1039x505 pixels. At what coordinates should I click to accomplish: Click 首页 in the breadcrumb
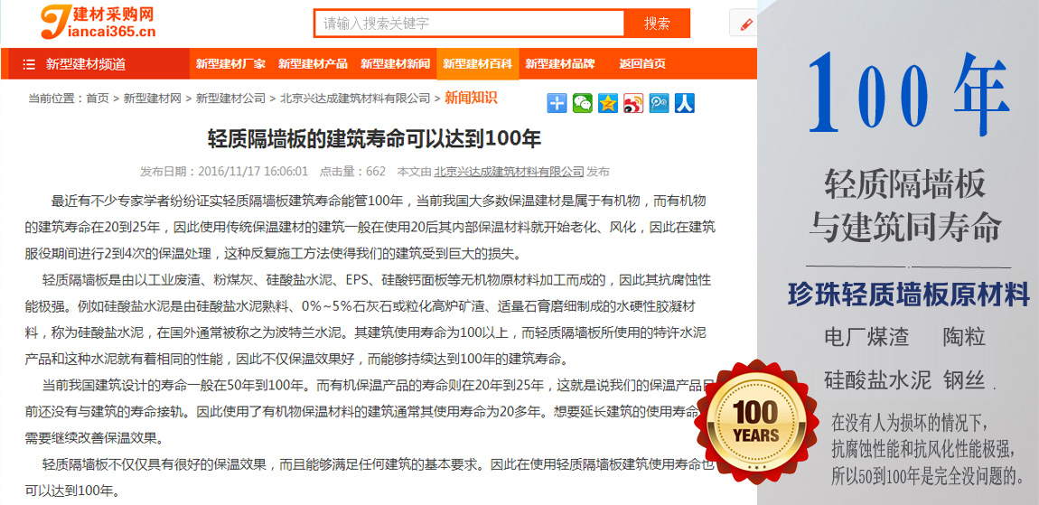(x=98, y=98)
